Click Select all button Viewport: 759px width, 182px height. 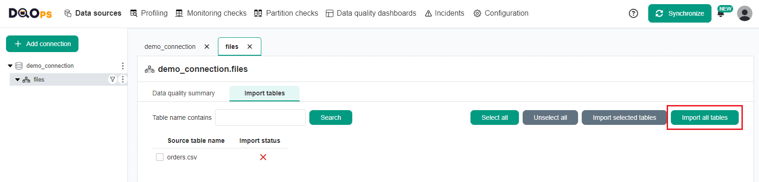[x=494, y=117]
